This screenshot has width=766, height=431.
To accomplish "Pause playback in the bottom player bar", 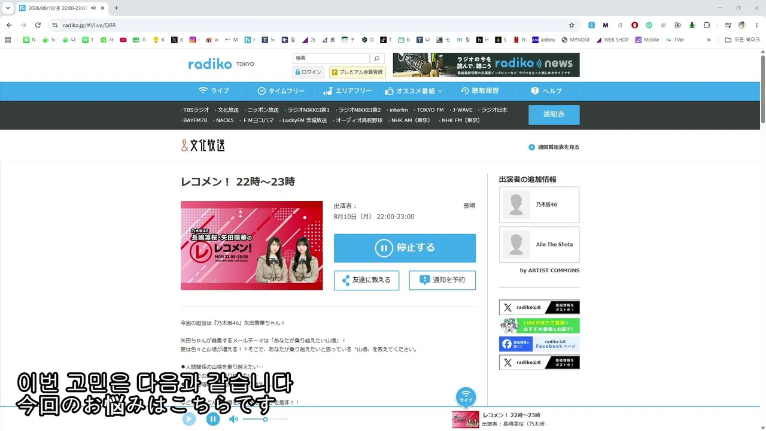I will point(213,419).
